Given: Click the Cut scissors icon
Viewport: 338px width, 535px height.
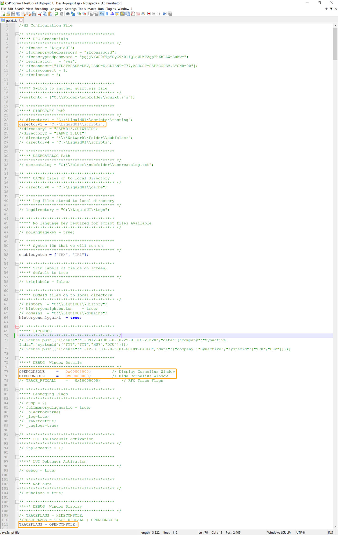Looking at the screenshot, I should 40,14.
